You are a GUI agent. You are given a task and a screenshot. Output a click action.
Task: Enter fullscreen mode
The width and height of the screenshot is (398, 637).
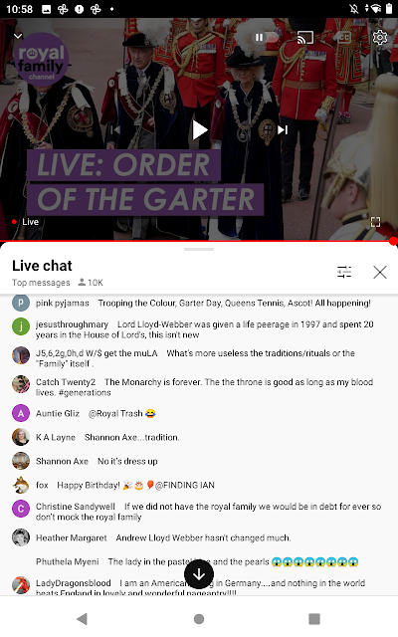tap(376, 222)
